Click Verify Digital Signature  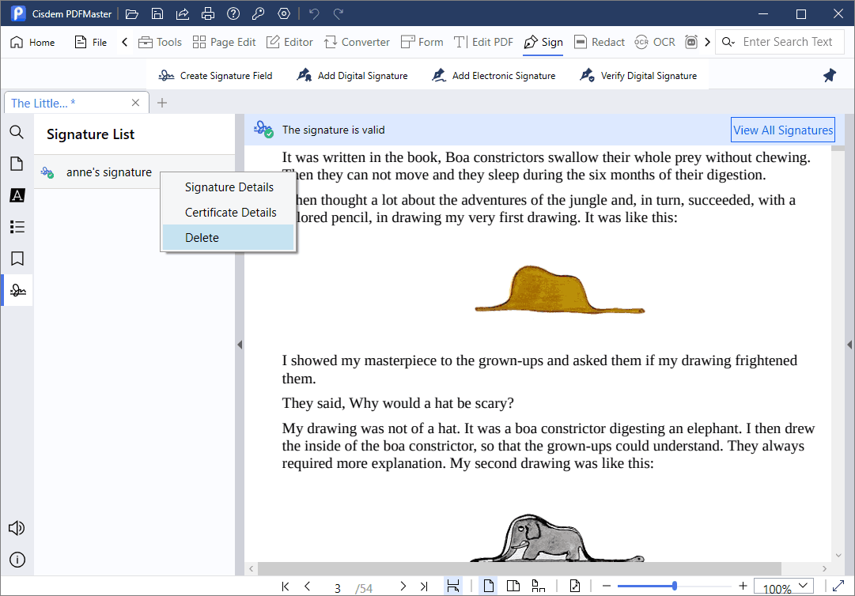[x=638, y=76]
